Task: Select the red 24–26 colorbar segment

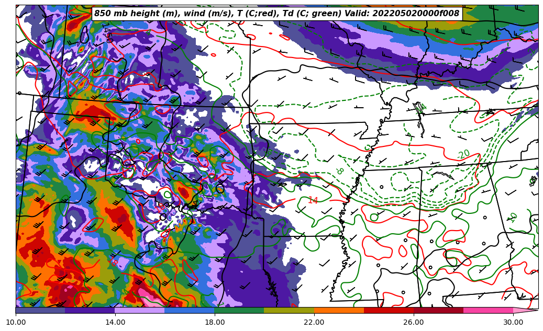Action: [389, 310]
